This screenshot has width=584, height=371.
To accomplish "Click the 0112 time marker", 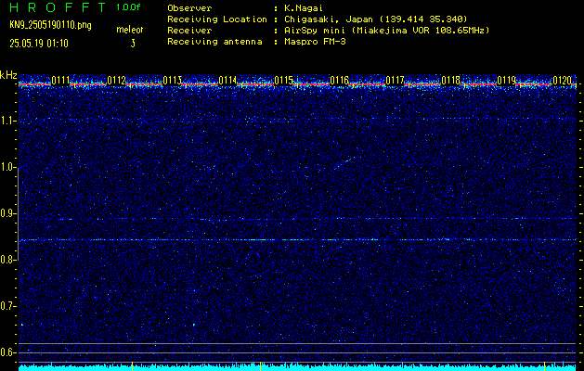I will pos(116,80).
